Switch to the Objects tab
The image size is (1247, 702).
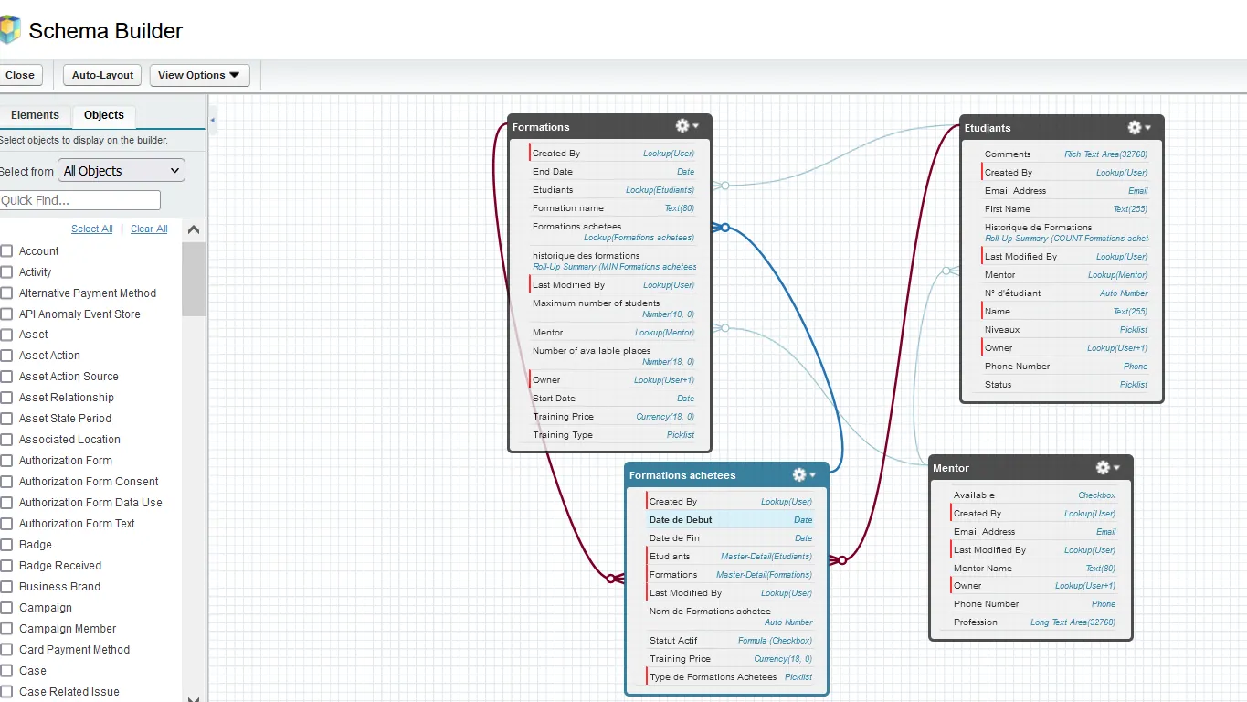tap(103, 115)
